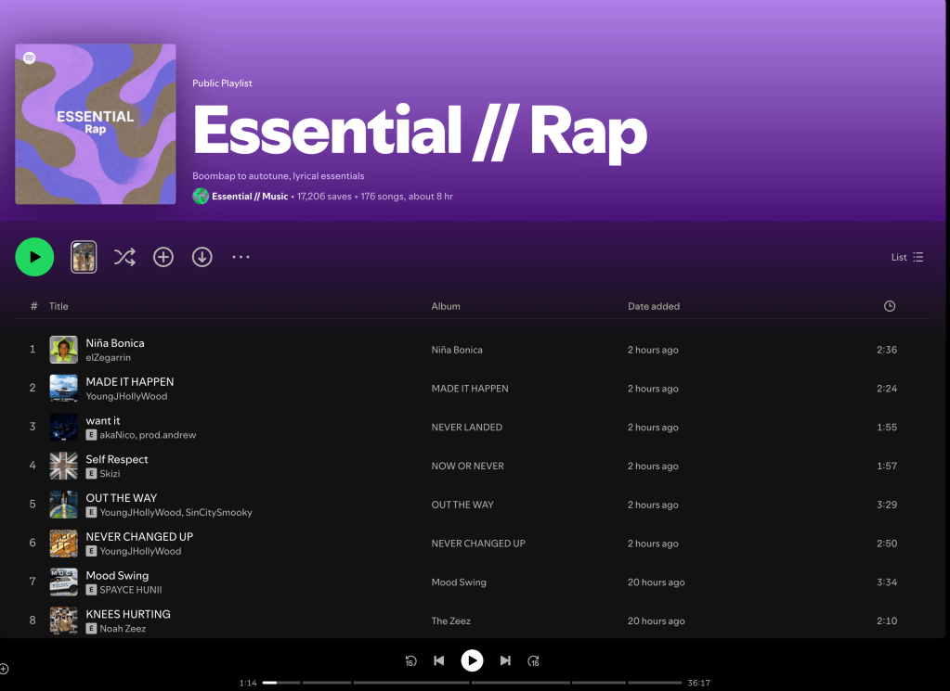Click the explicit E badge on Self Respect row
Screen dimensions: 950x691
point(92,474)
